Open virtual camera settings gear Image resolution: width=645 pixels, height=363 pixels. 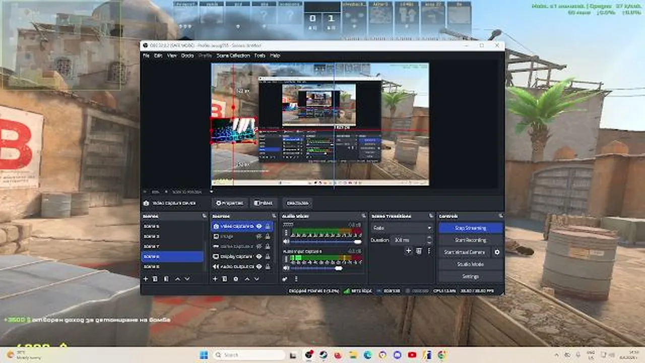point(497,252)
